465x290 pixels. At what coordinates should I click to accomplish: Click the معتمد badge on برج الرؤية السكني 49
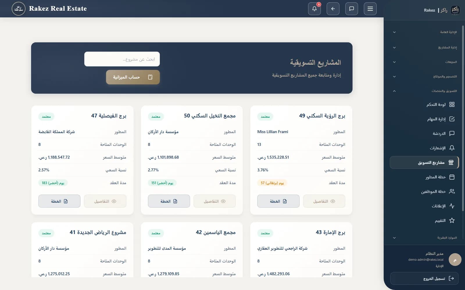point(265,117)
